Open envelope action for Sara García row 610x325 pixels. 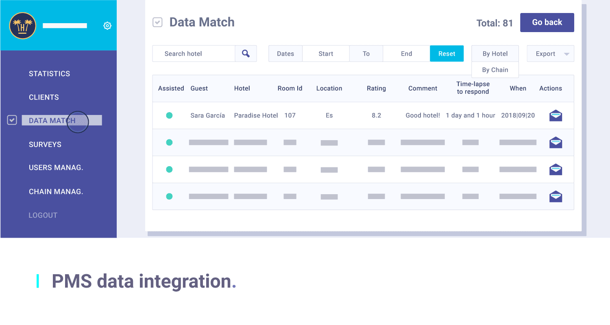click(556, 116)
